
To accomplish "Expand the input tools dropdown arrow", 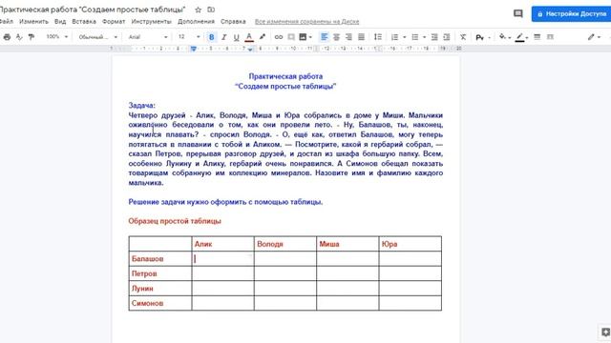I will [489, 37].
